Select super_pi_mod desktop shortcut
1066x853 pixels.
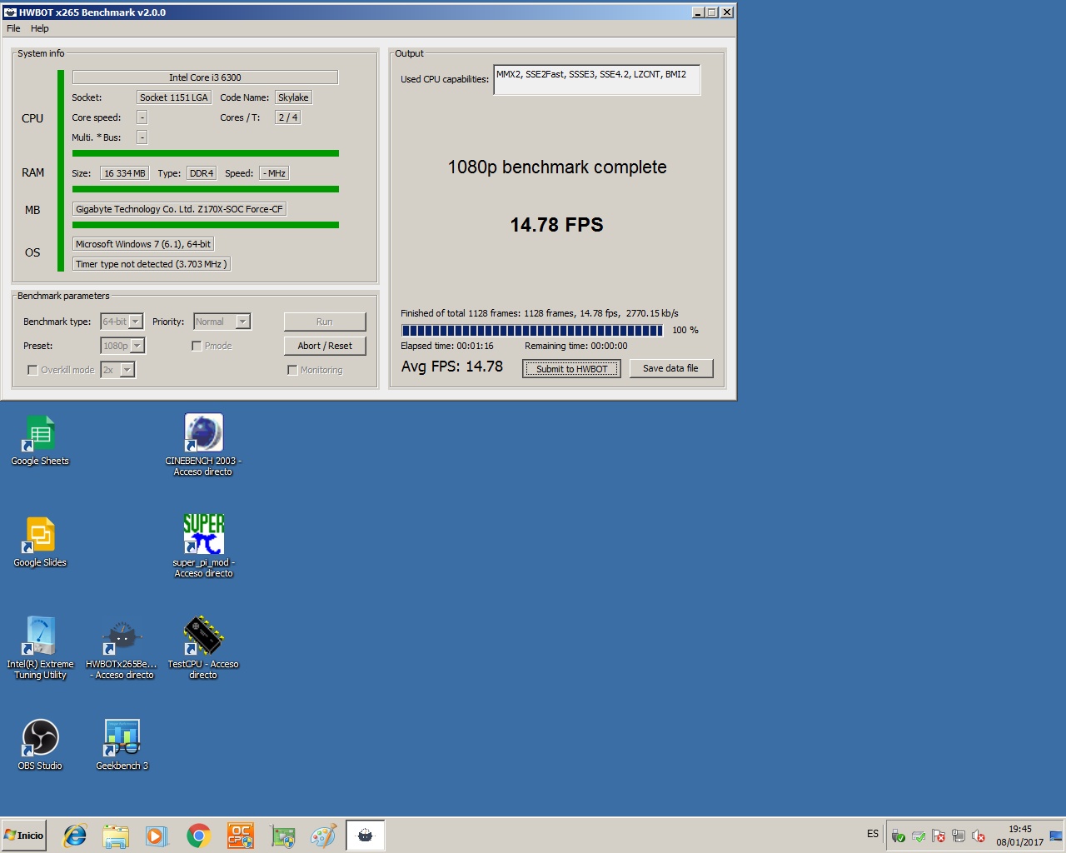point(203,546)
